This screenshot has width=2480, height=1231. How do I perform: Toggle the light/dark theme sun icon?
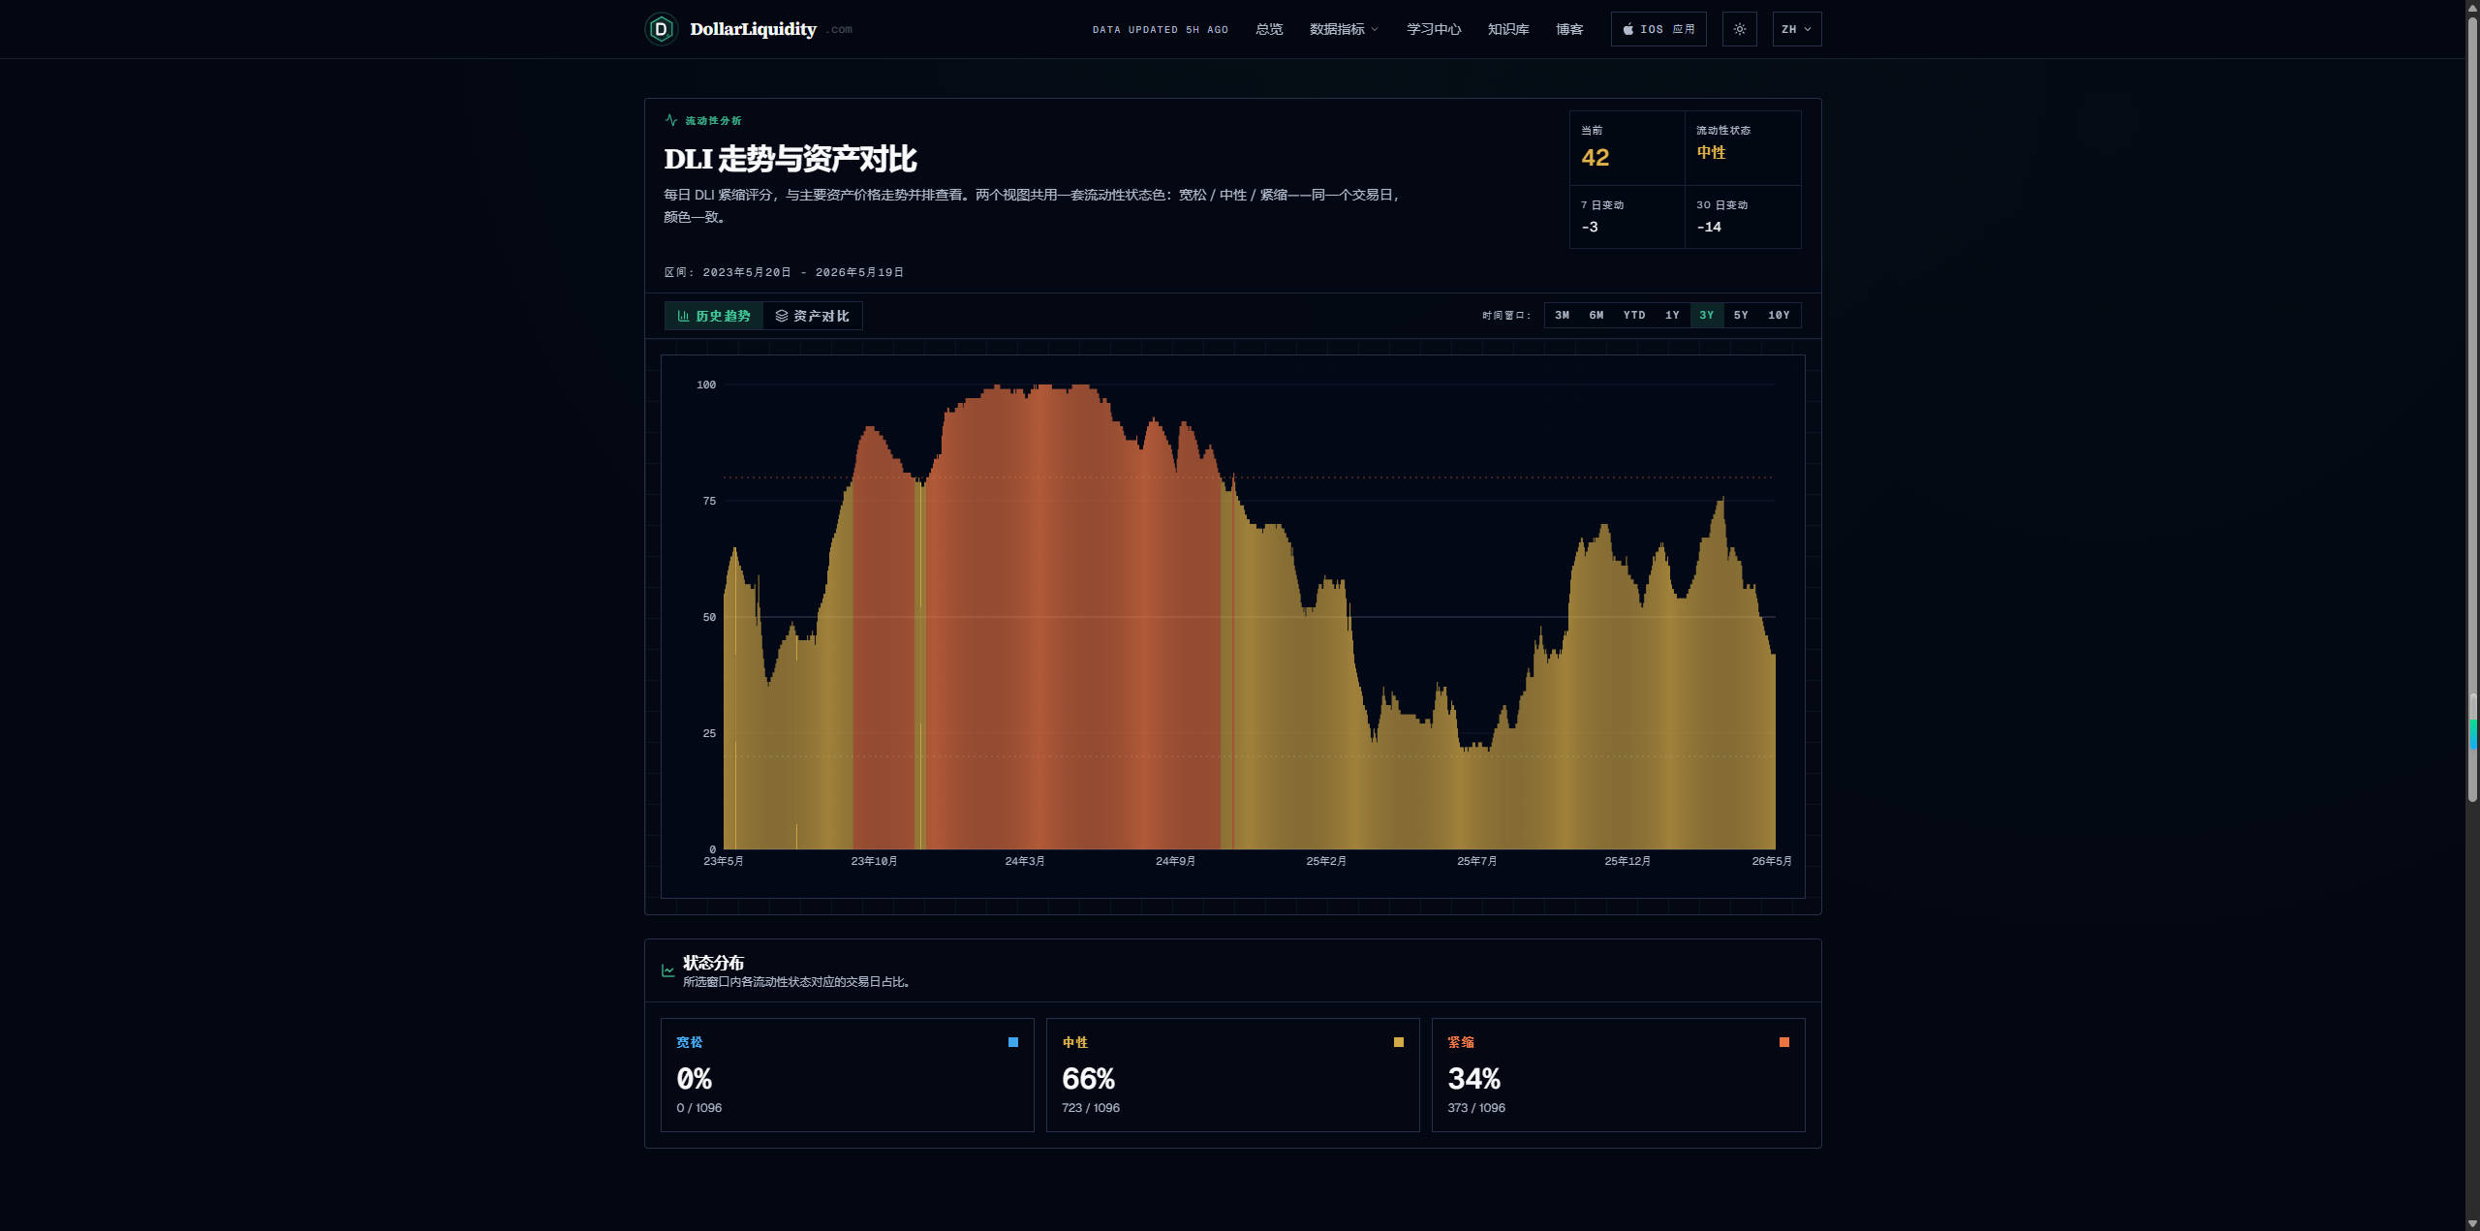tap(1739, 29)
